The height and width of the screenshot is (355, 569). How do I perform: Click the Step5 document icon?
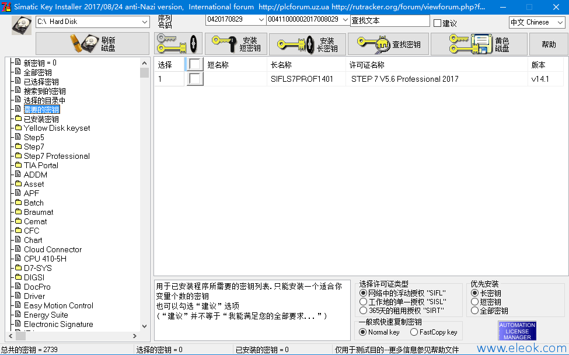pyautogui.click(x=18, y=137)
